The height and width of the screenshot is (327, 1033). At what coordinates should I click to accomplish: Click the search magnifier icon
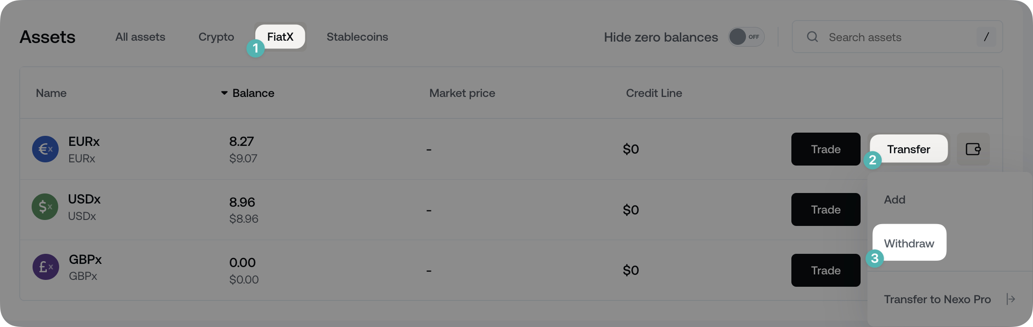[812, 37]
